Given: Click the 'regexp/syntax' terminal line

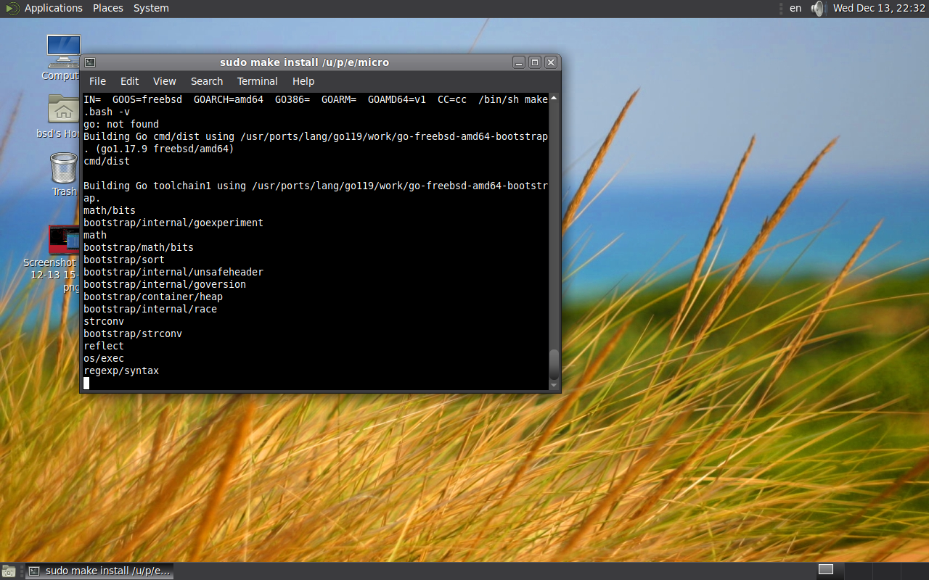Looking at the screenshot, I should click(121, 370).
